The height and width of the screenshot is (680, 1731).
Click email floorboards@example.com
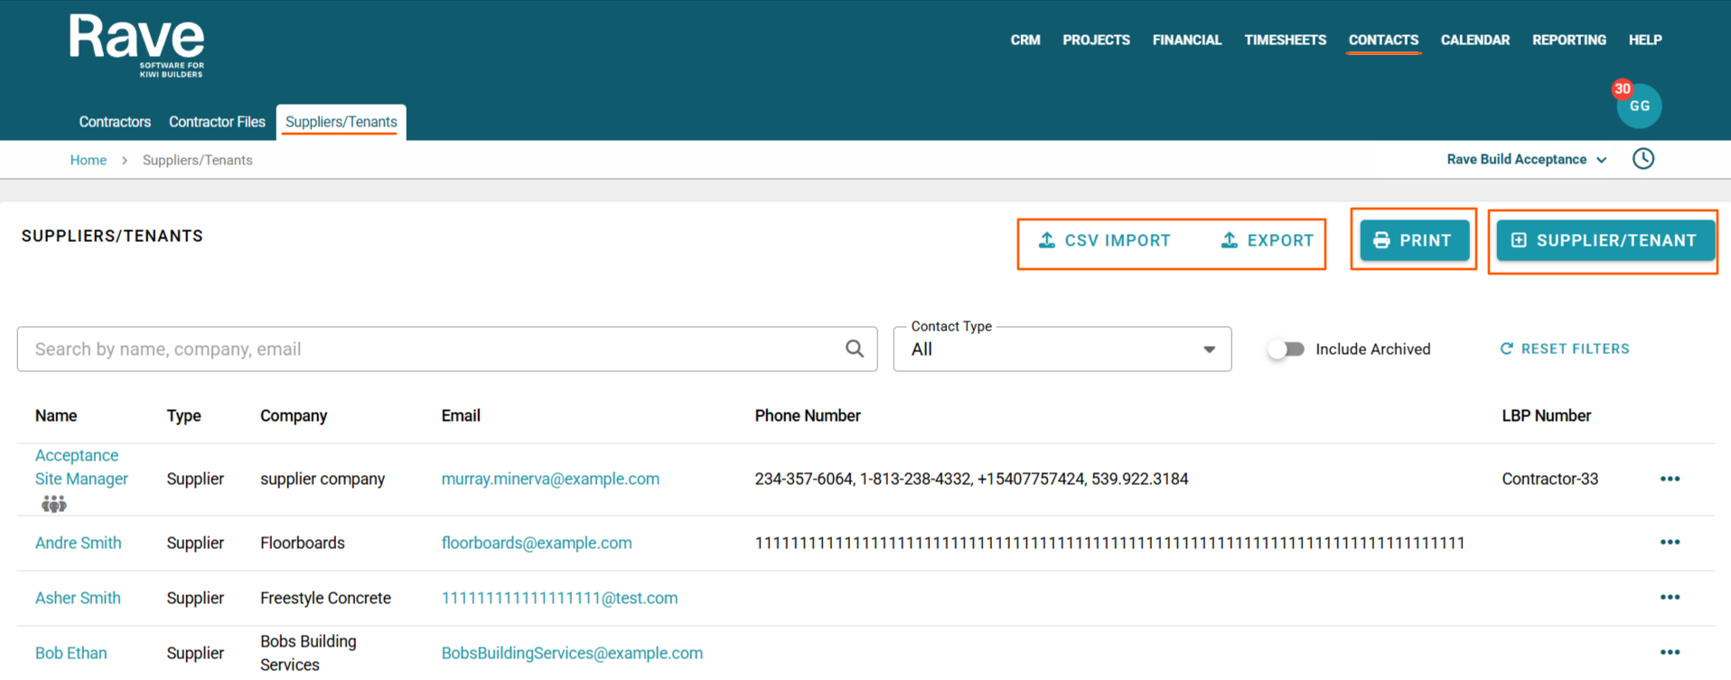537,543
